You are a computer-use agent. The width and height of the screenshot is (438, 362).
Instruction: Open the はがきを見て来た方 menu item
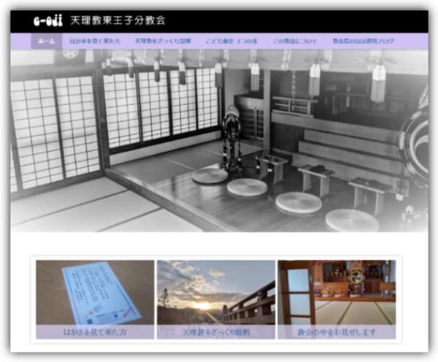[x=93, y=42]
